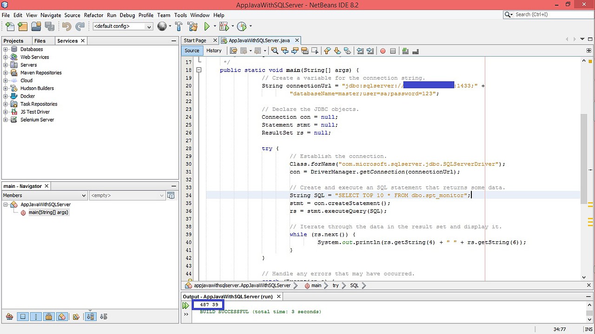Click the Uncomment lines icon
Screen dimensions: 595x334
click(x=416, y=51)
